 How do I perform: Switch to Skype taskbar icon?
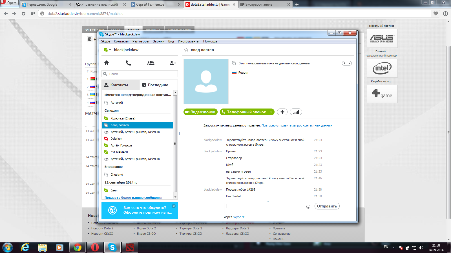(x=112, y=247)
